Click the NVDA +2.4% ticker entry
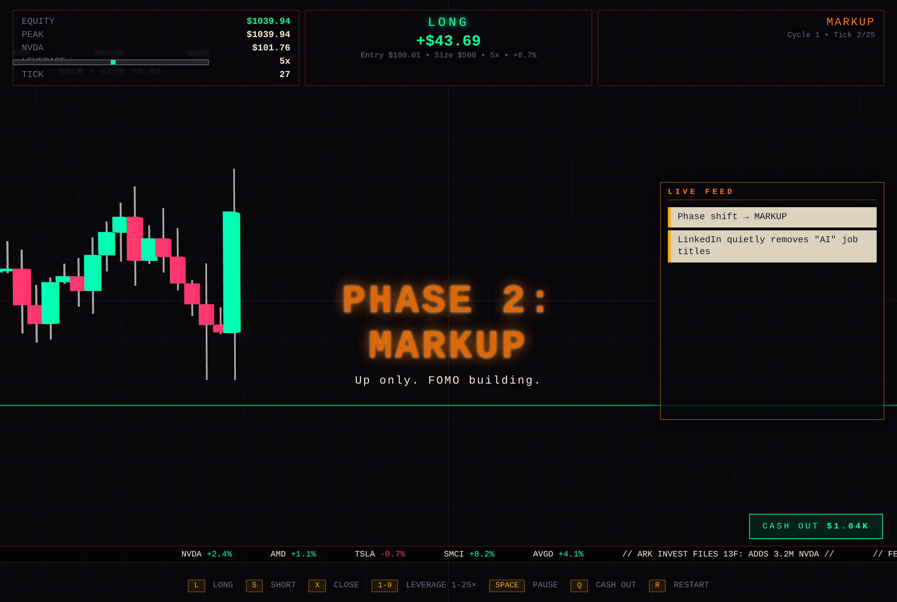897x602 pixels. pos(207,554)
